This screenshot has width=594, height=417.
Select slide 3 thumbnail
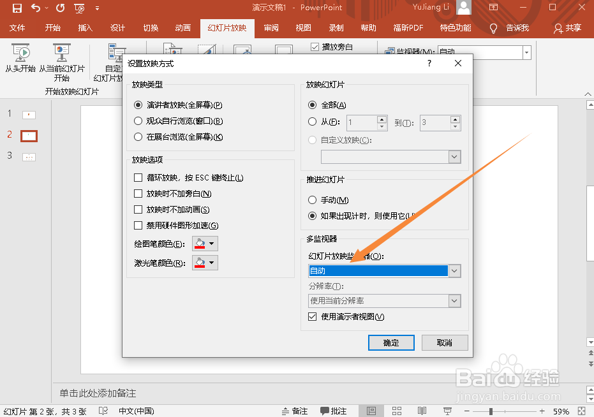click(x=29, y=157)
